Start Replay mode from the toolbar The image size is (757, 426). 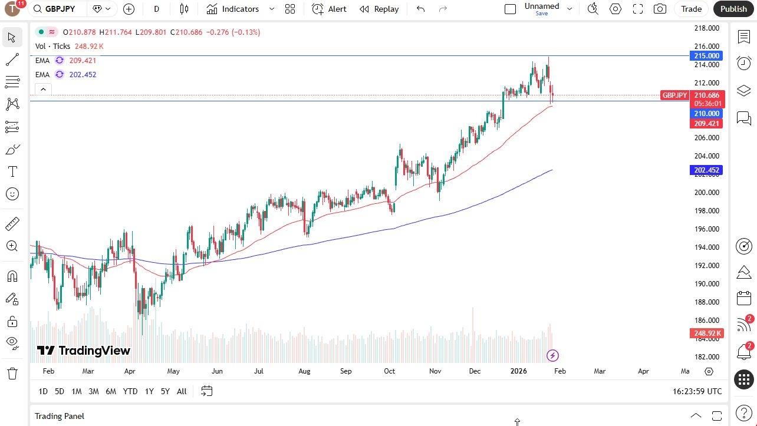pyautogui.click(x=378, y=9)
